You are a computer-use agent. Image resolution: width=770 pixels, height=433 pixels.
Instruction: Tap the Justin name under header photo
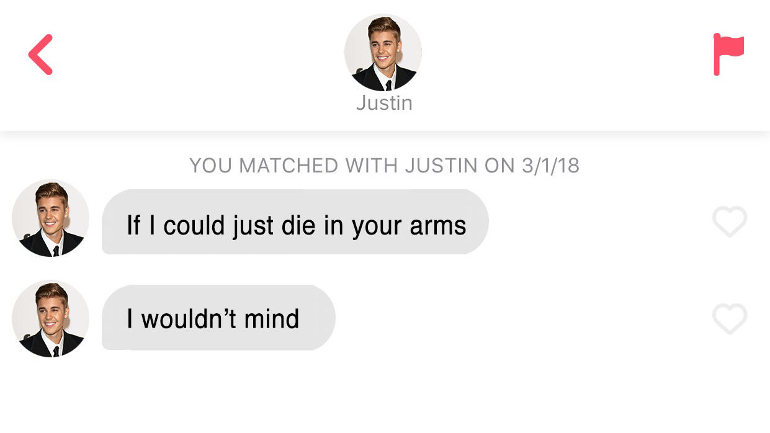point(384,103)
